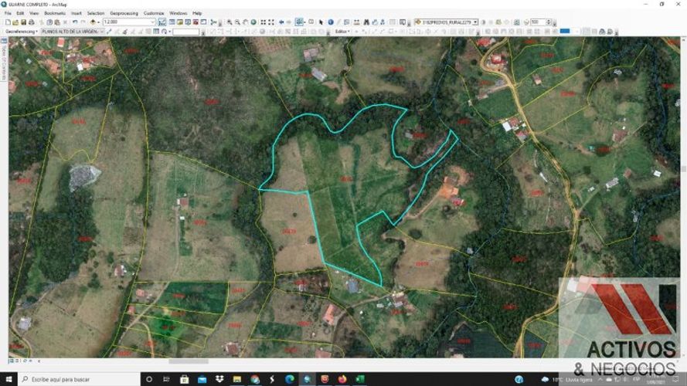Click the value field showing 500
This screenshot has height=386, width=687.
point(538,22)
